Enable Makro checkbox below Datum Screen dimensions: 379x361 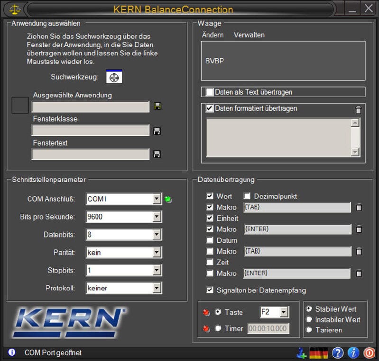coord(210,251)
